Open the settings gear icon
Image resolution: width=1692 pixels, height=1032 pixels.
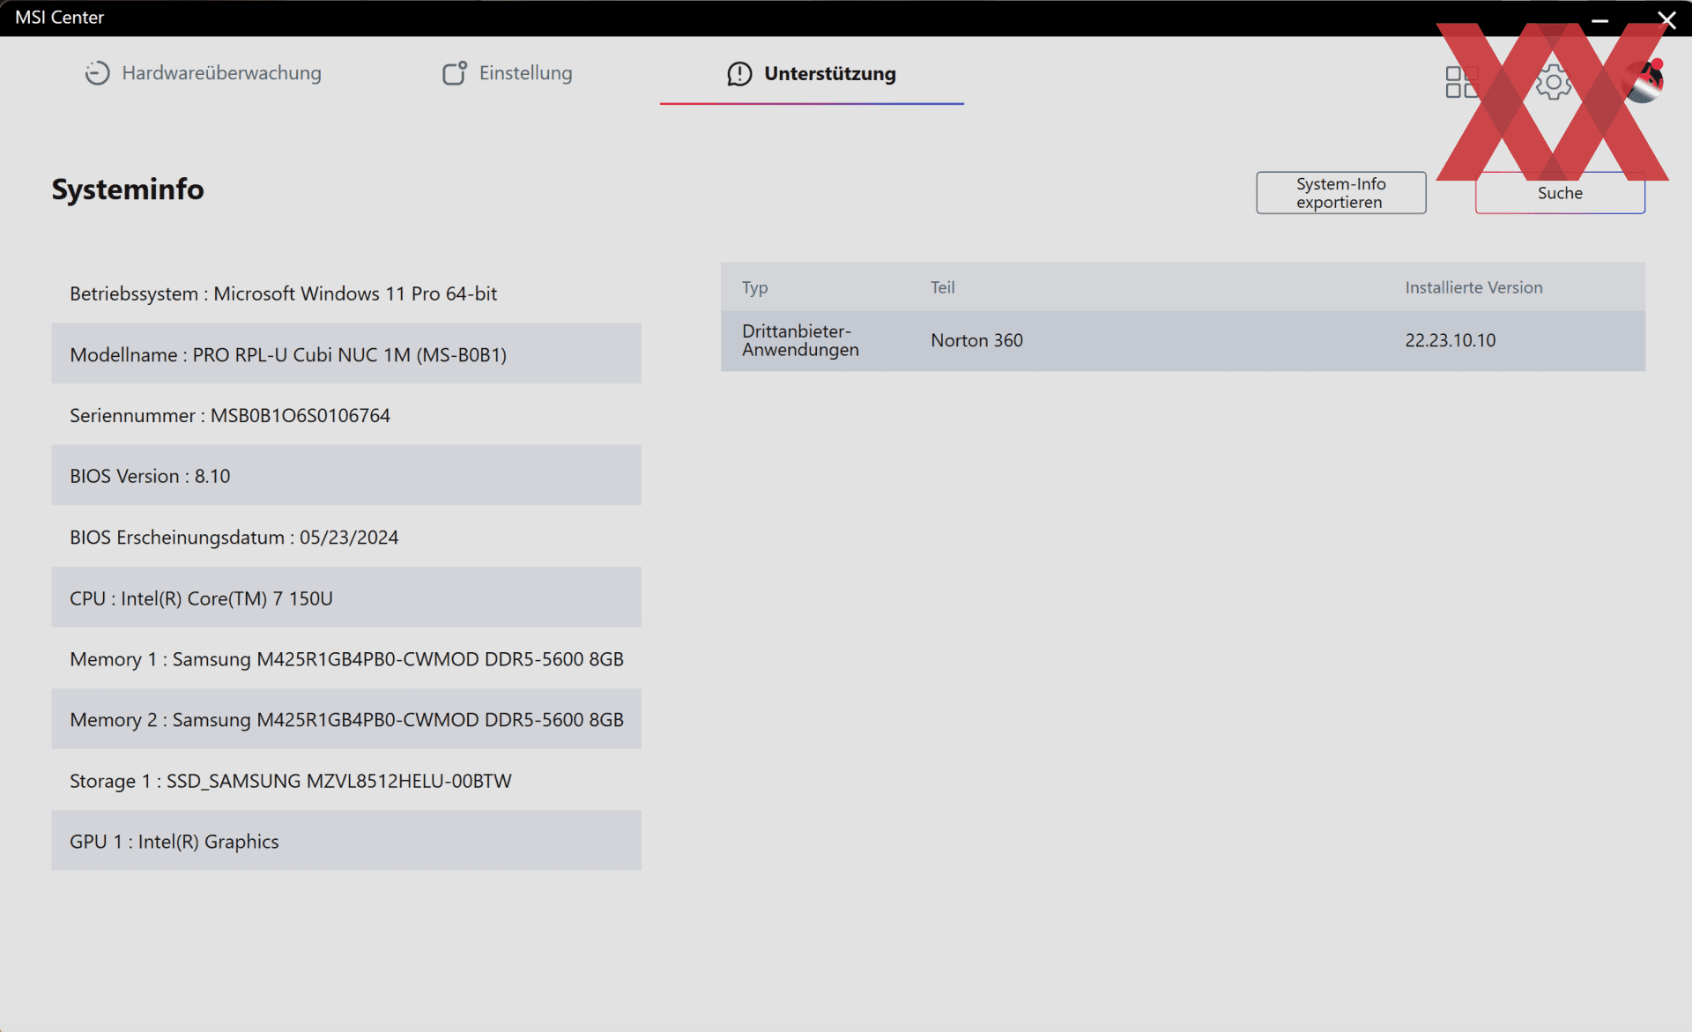(x=1553, y=82)
